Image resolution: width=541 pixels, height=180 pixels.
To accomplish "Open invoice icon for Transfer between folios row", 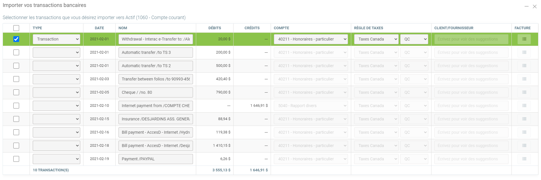I will (524, 79).
